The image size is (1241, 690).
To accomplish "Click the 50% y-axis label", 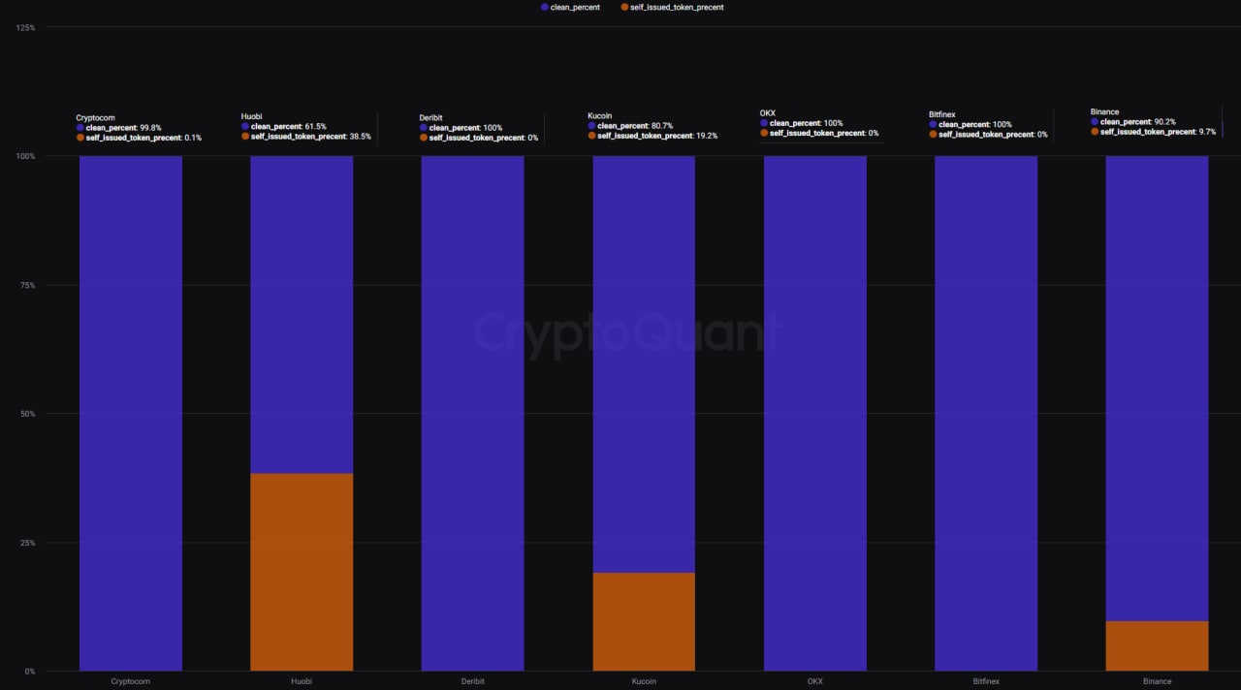I will [x=28, y=414].
